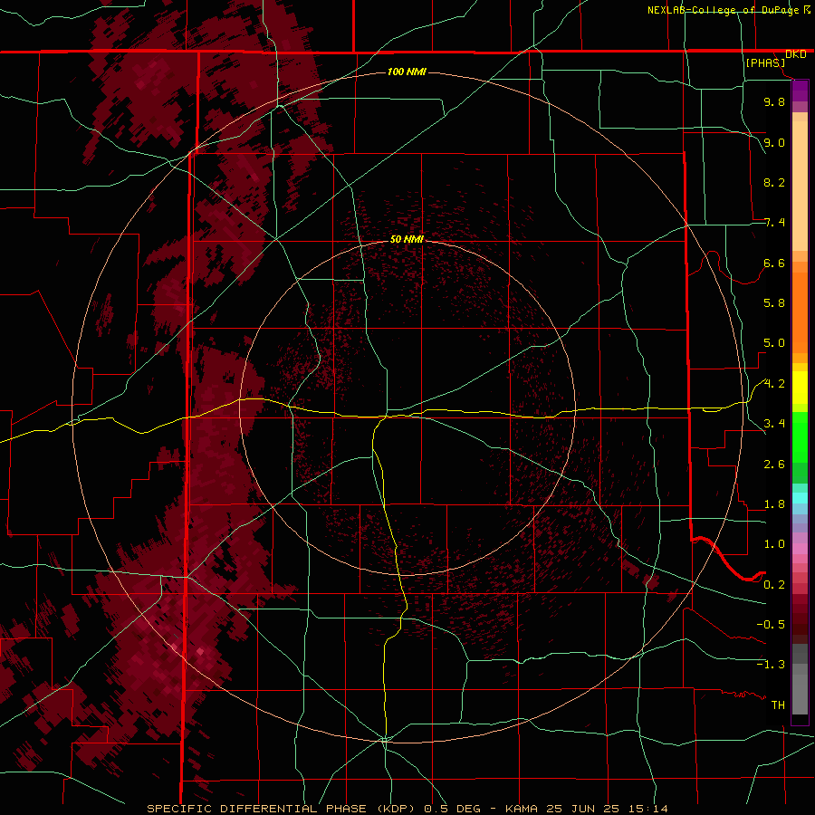The height and width of the screenshot is (815, 815).
Task: Click the DKD label above the legend
Action: pos(796,54)
